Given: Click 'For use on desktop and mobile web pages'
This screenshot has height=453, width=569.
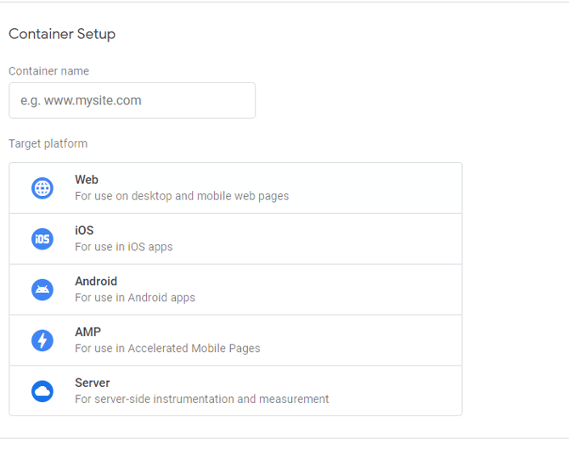Looking at the screenshot, I should pyautogui.click(x=182, y=196).
